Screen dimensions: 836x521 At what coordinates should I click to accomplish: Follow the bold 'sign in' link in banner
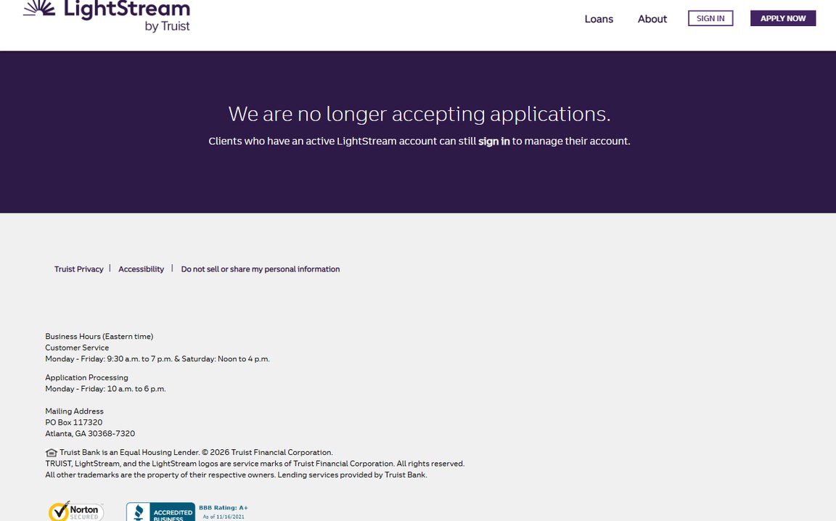tap(493, 141)
